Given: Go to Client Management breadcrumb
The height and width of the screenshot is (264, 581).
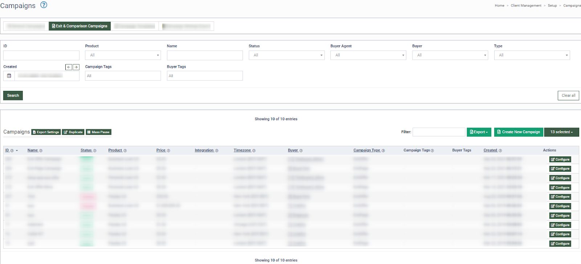Looking at the screenshot, I should click(525, 5).
